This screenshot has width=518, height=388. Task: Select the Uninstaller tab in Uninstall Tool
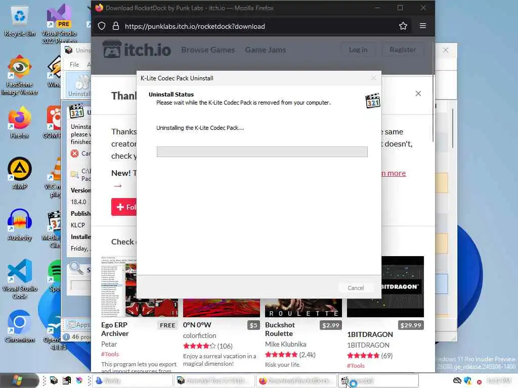pos(79,86)
